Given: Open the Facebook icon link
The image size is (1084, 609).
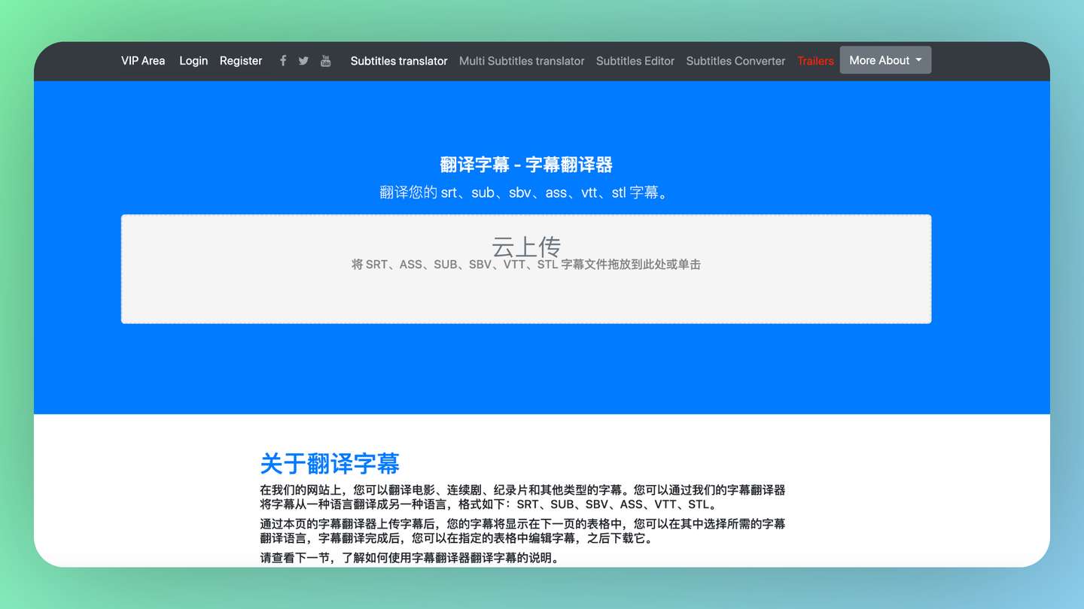Looking at the screenshot, I should coord(283,61).
